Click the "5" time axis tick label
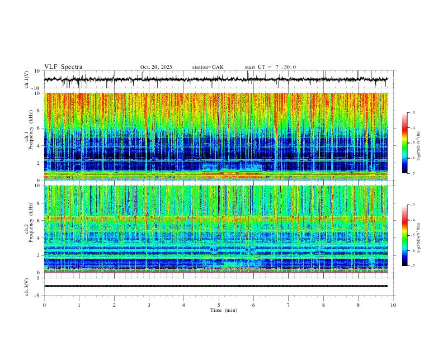443x342 pixels. coord(219,305)
